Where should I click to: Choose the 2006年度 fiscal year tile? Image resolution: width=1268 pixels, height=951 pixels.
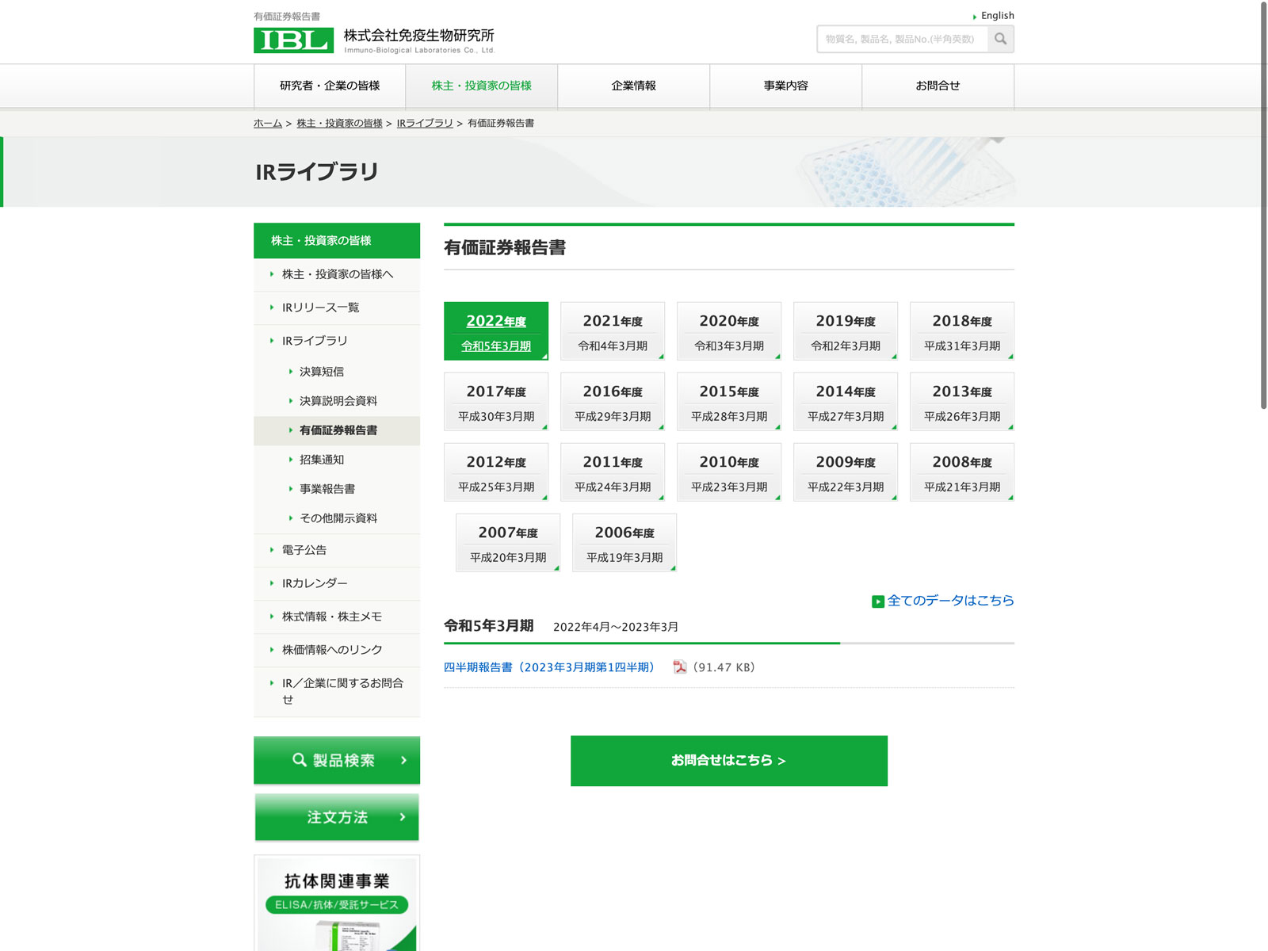624,543
